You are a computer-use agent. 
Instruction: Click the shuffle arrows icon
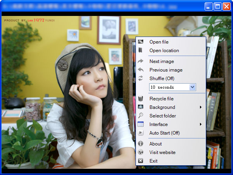pyautogui.click(x=141, y=79)
